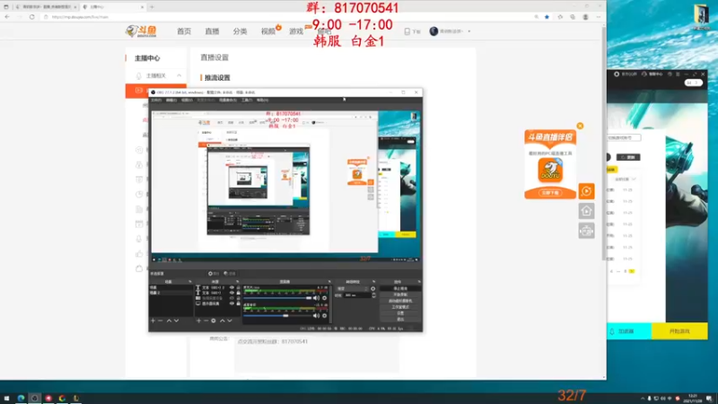
Task: Open transition properties gear in scene transitions
Action: 372,288
